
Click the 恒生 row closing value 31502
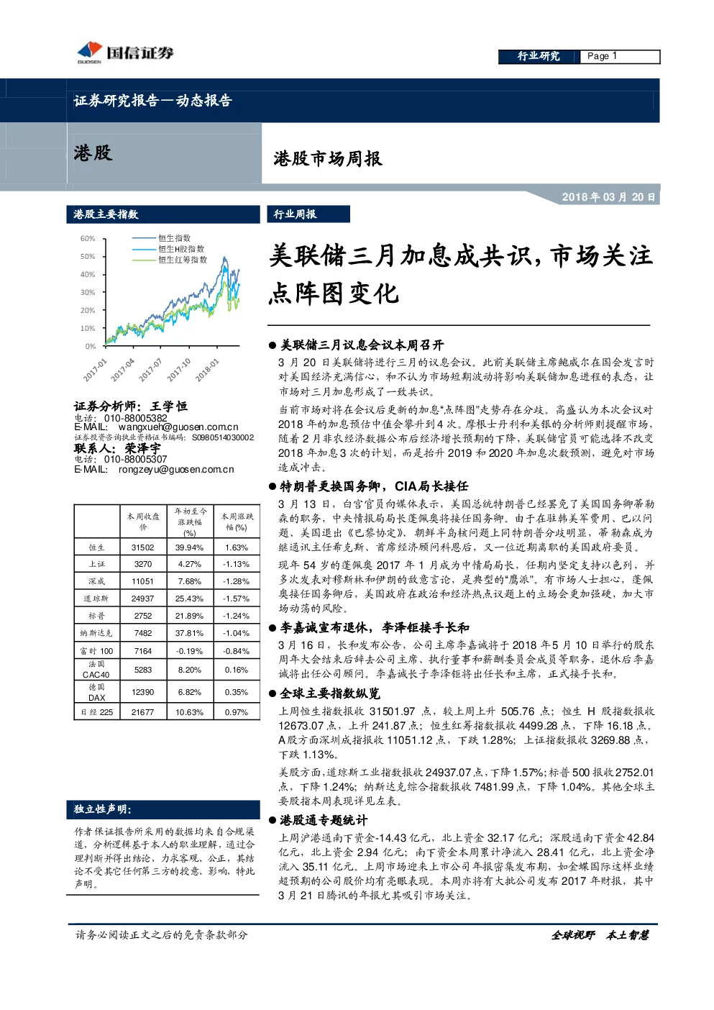[142, 547]
